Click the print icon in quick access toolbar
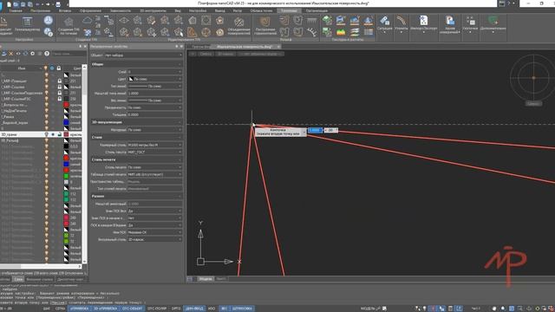 58,4
